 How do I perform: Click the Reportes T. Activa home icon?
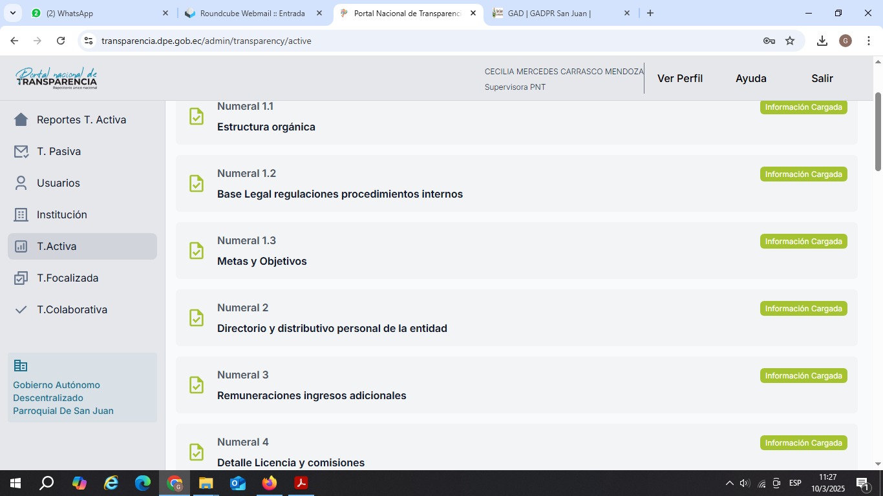[x=21, y=119]
